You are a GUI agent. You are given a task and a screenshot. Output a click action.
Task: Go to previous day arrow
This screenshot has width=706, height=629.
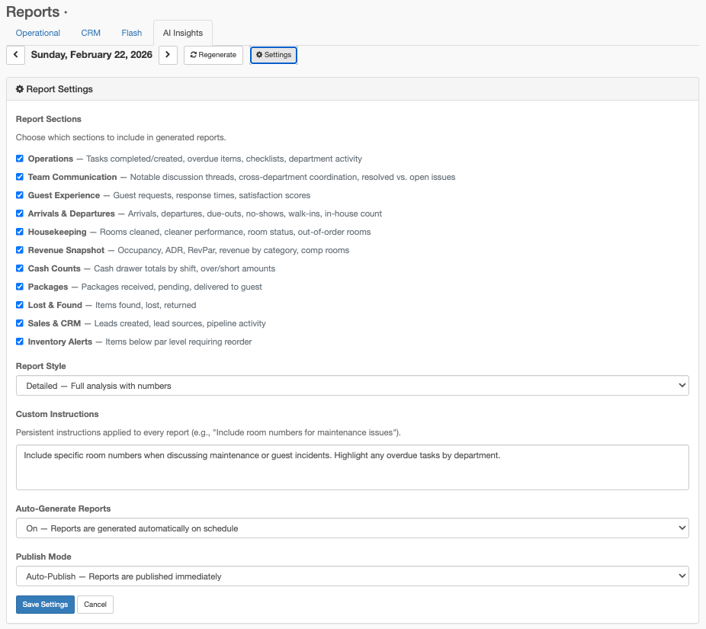15,55
